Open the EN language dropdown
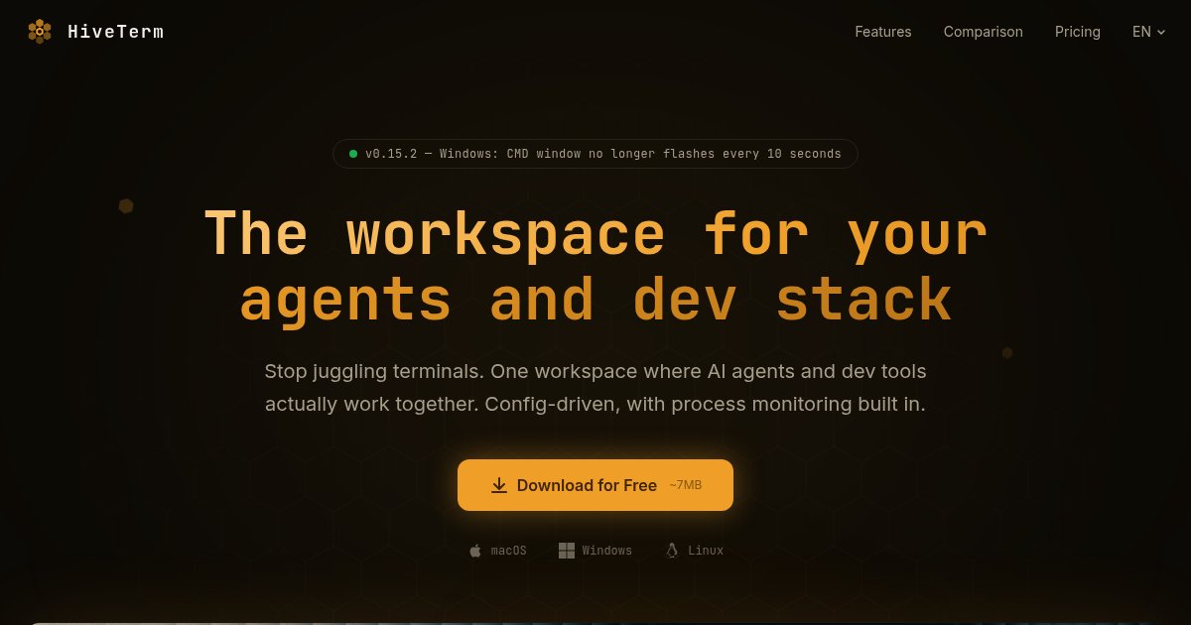Screen dimensions: 1191x625 point(1141,32)
